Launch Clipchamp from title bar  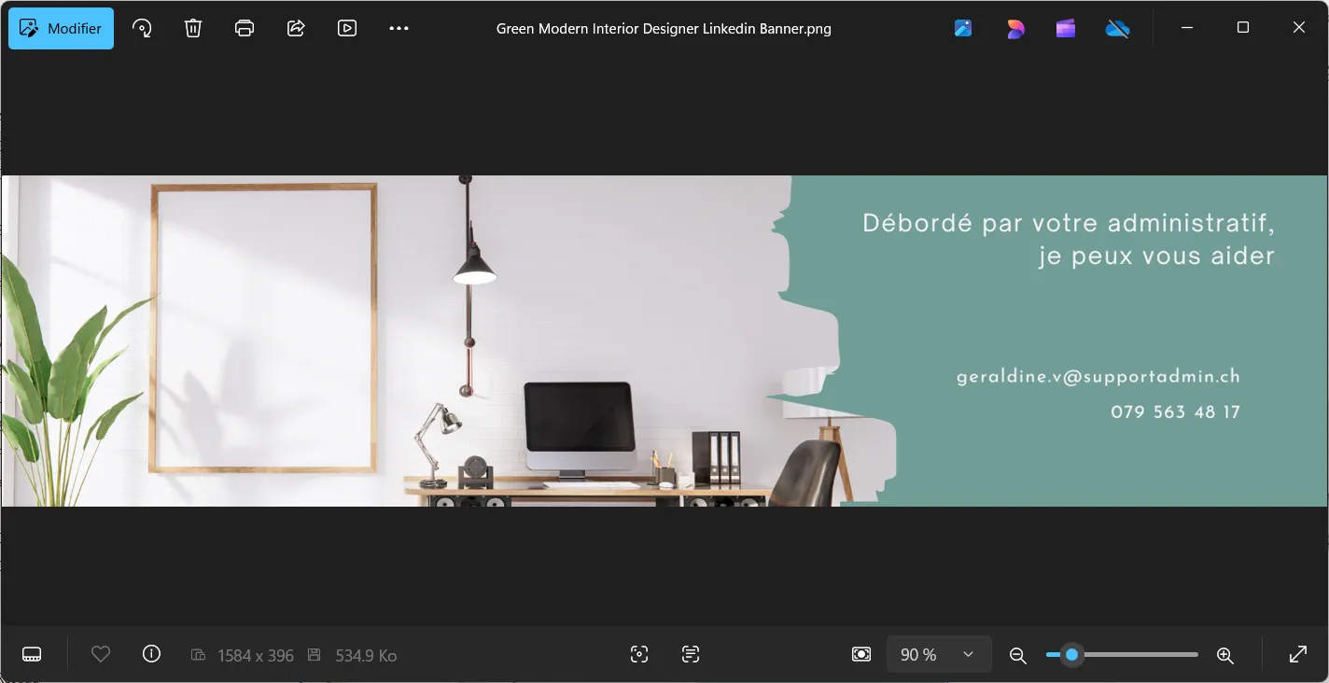click(1066, 29)
